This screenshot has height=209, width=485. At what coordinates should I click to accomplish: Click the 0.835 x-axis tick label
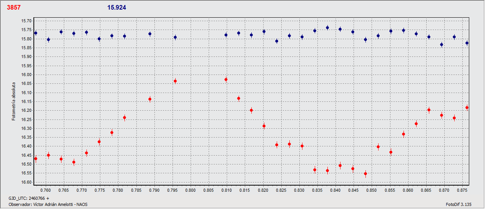click(x=317, y=190)
